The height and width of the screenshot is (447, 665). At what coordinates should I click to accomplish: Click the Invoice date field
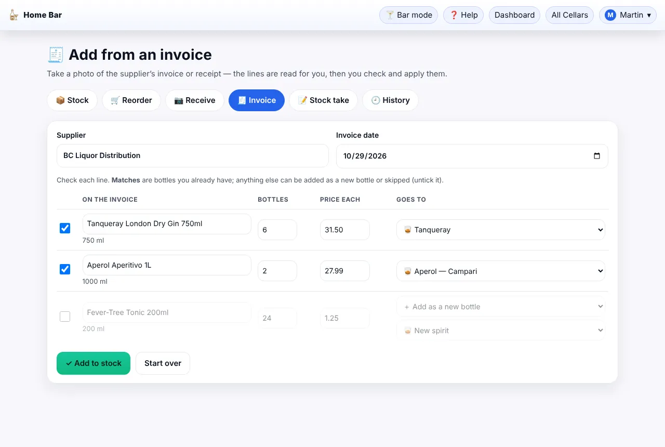click(472, 156)
